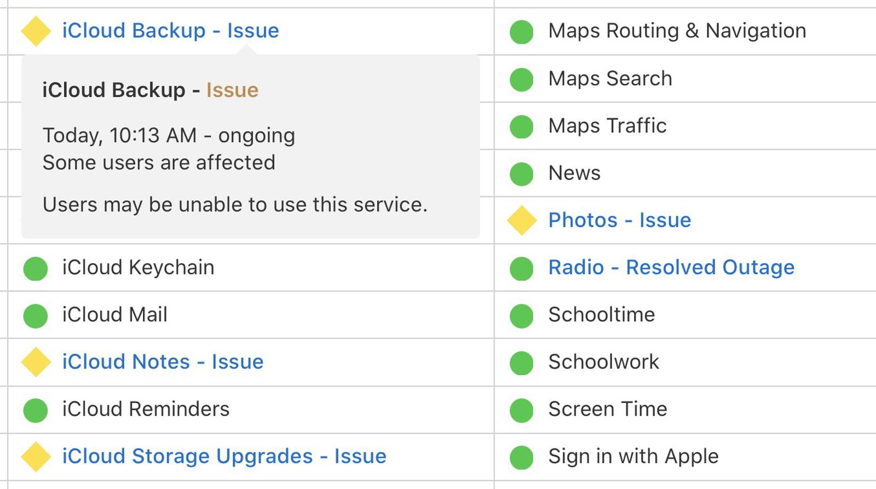Click the green dot beside Screen Time

[521, 410]
